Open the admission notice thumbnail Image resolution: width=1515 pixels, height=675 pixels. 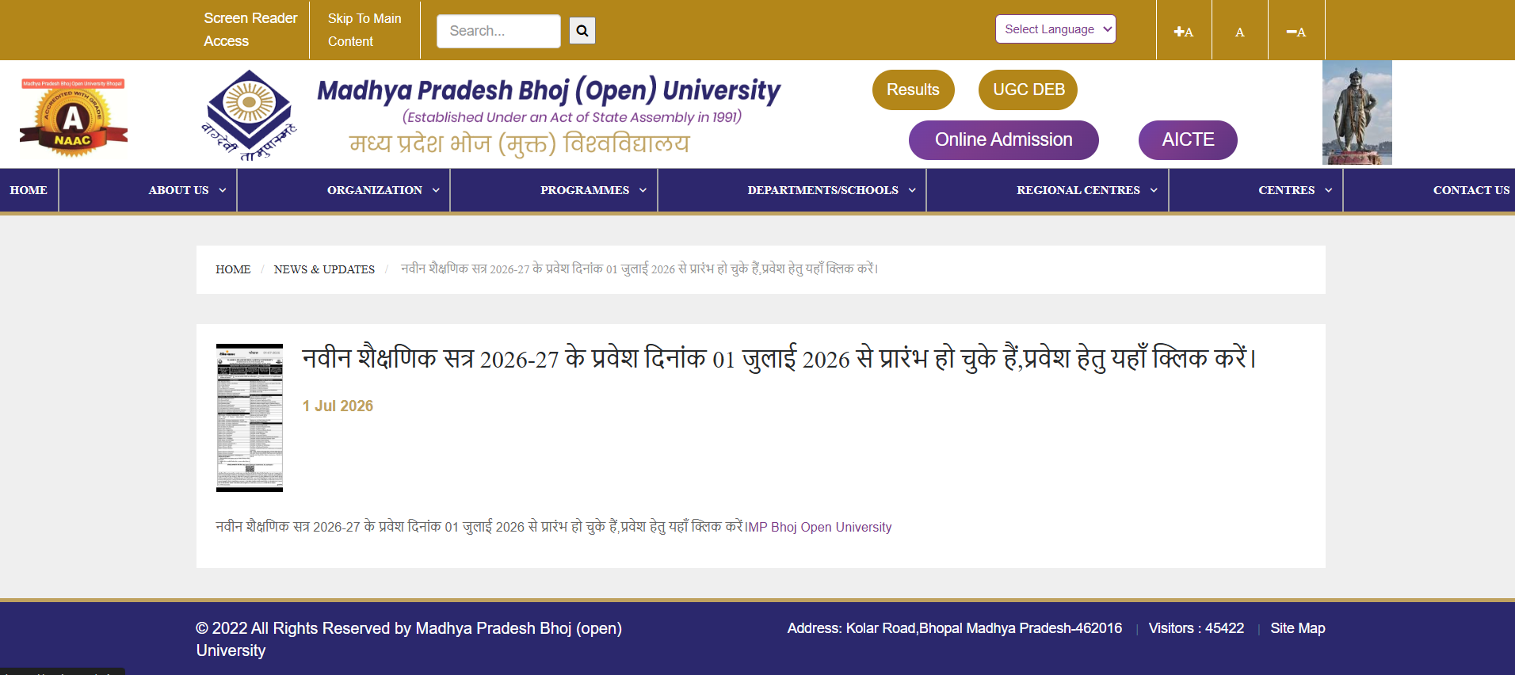click(x=250, y=418)
